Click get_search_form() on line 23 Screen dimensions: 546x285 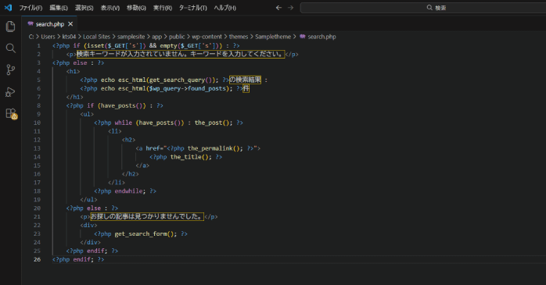pyautogui.click(x=144, y=234)
